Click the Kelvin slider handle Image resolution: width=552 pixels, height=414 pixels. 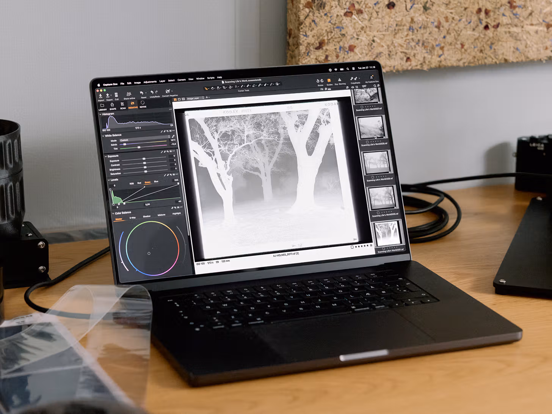125,144
